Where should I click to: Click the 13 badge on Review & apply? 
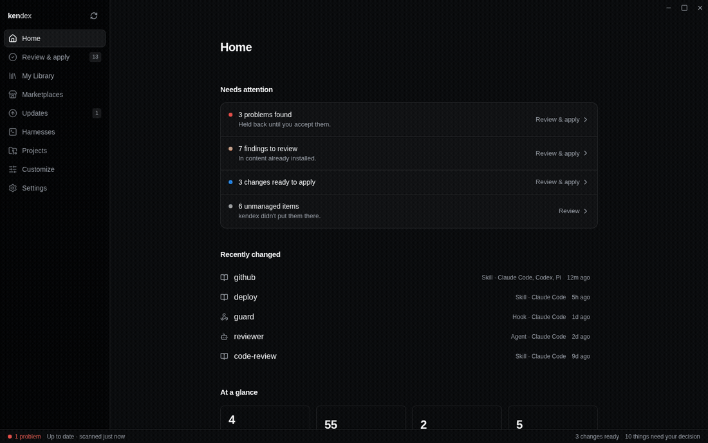pos(95,57)
